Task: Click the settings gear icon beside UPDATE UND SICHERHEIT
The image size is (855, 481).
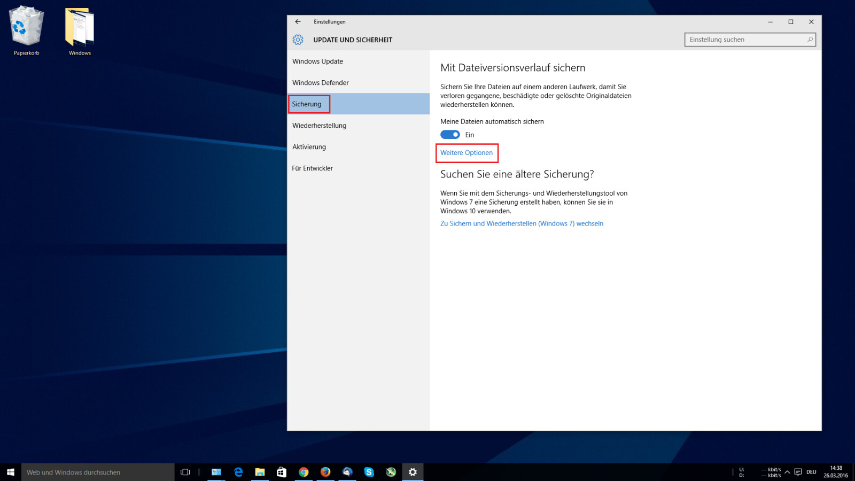Action: tap(298, 40)
